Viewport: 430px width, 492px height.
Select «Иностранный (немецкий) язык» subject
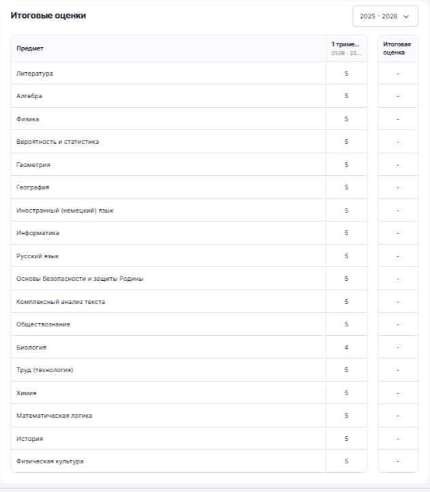coord(65,211)
